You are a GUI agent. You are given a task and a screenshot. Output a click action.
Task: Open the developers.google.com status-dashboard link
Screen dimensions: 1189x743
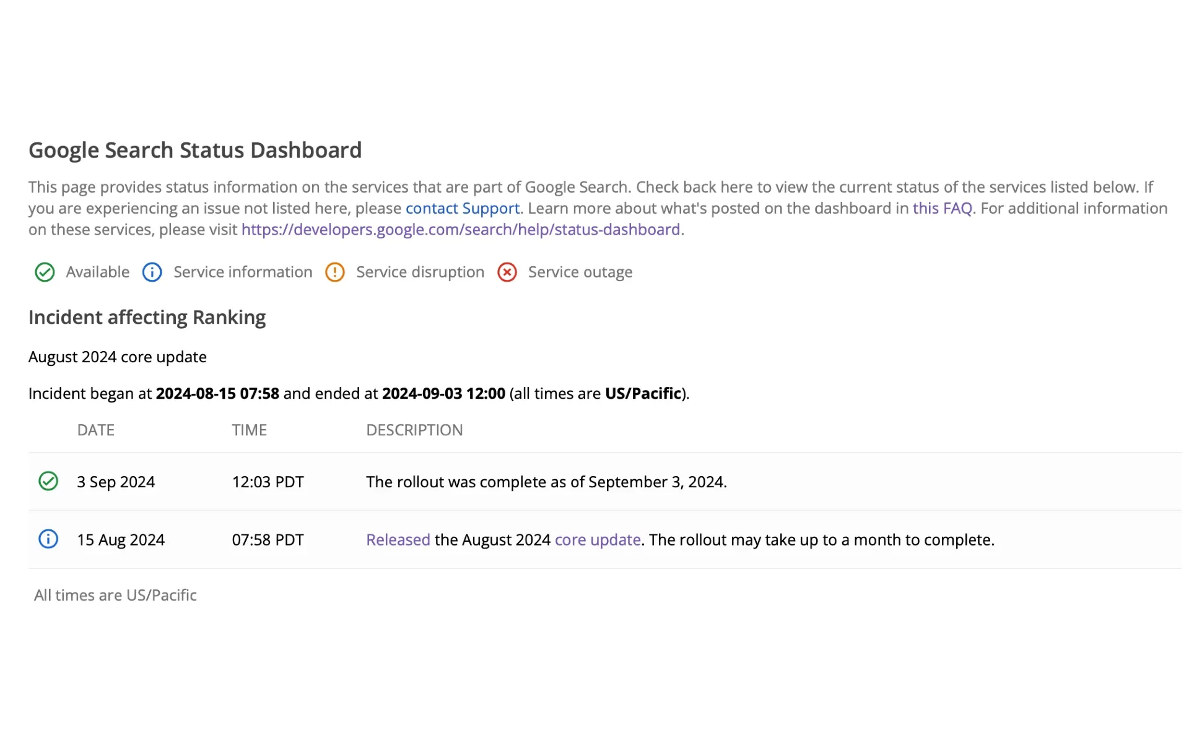coord(461,230)
